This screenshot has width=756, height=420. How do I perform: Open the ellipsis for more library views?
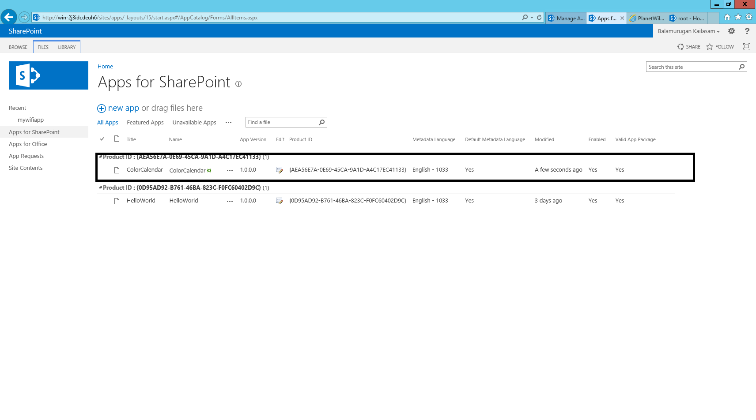[x=228, y=123]
